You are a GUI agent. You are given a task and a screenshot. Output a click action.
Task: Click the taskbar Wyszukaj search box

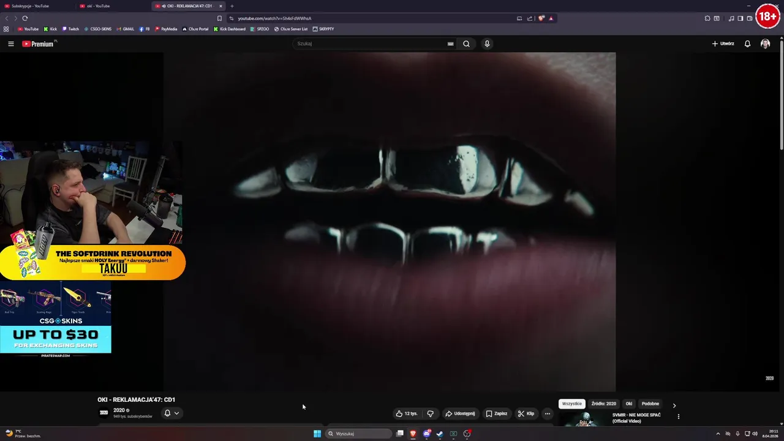point(359,434)
